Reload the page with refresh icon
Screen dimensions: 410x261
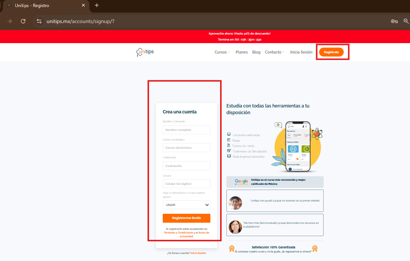pos(23,21)
